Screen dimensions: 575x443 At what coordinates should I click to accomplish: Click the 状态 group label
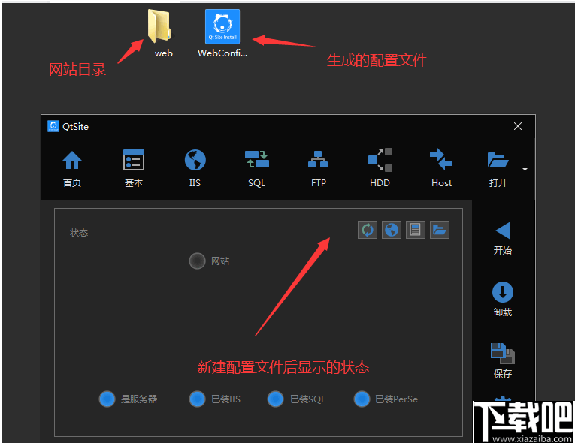tap(79, 233)
